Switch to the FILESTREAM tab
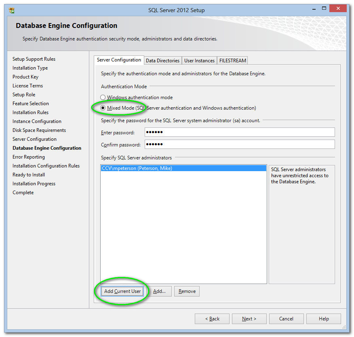 click(232, 61)
